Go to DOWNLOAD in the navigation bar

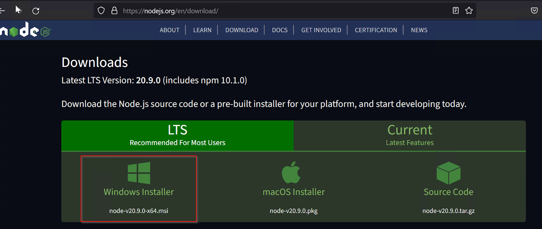point(242,30)
